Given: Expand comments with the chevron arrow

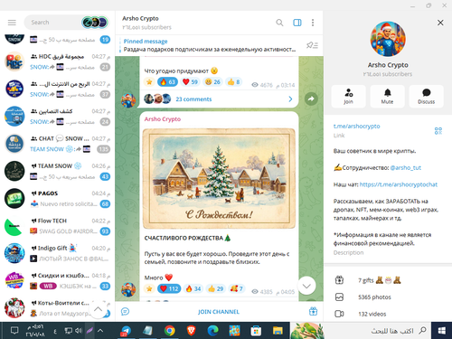Looking at the screenshot, I should coord(290,99).
